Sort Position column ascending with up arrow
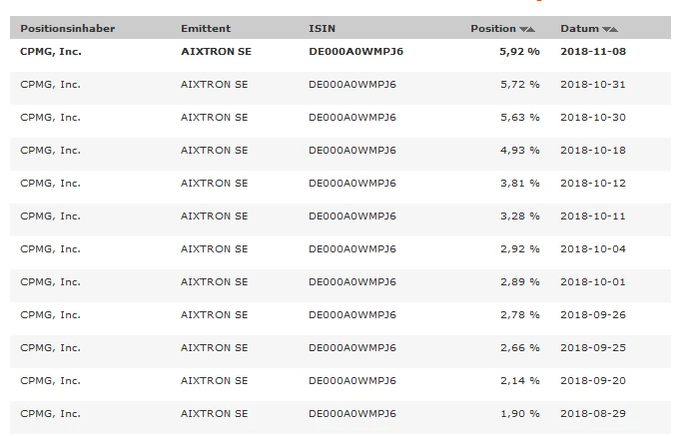This screenshot has width=673, height=436. click(x=530, y=30)
